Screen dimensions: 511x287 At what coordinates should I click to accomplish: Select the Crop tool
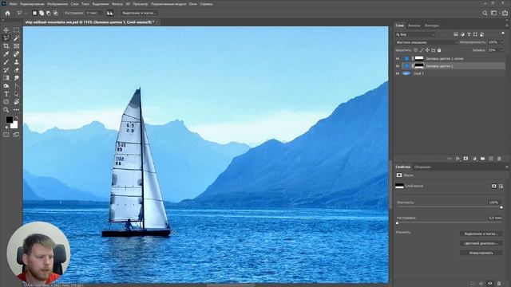pyautogui.click(x=6, y=46)
